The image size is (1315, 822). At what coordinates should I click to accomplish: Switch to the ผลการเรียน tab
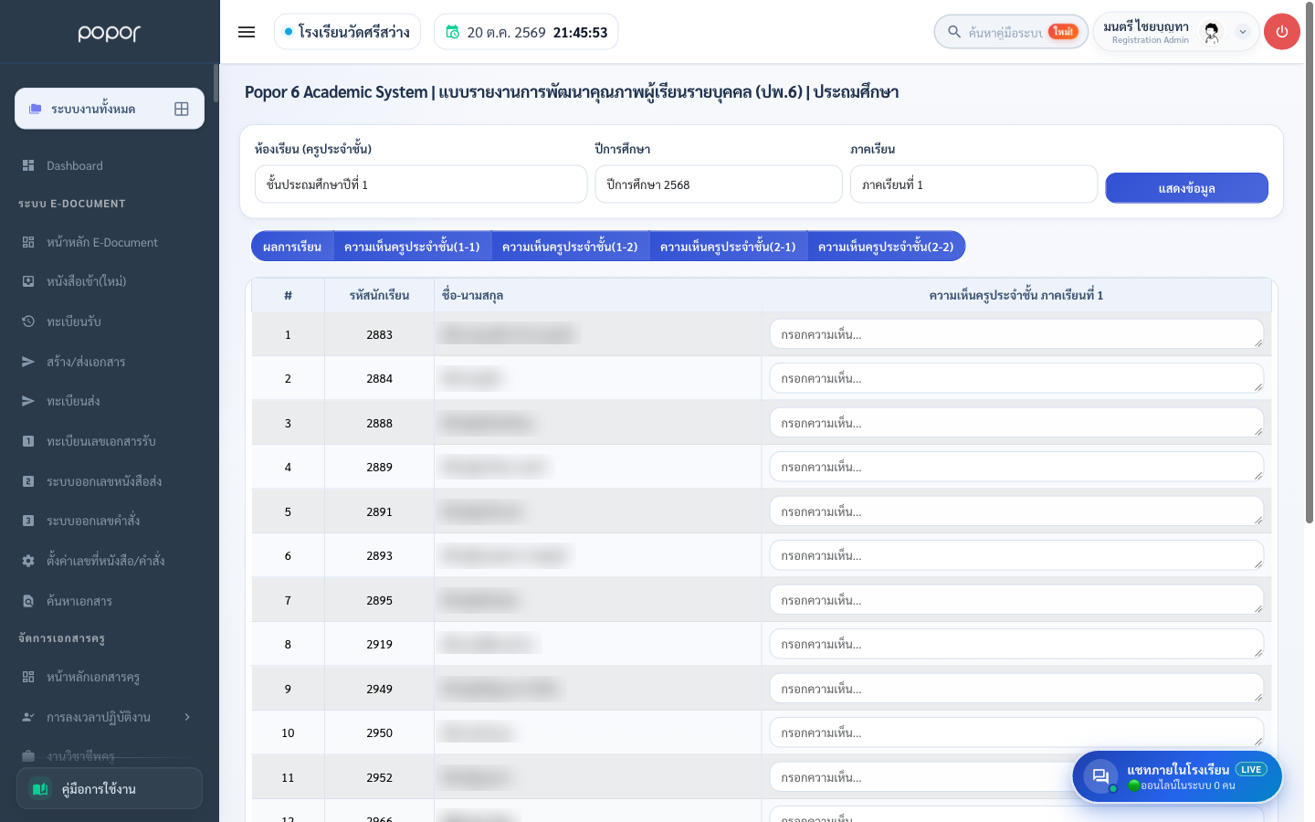pos(292,247)
